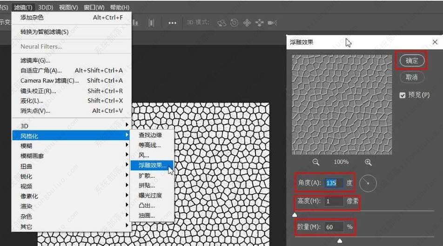
Task: Click the 确定 button
Action: (411, 61)
